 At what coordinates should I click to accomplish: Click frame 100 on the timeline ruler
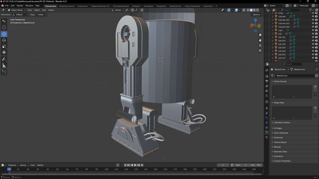(x=107, y=169)
